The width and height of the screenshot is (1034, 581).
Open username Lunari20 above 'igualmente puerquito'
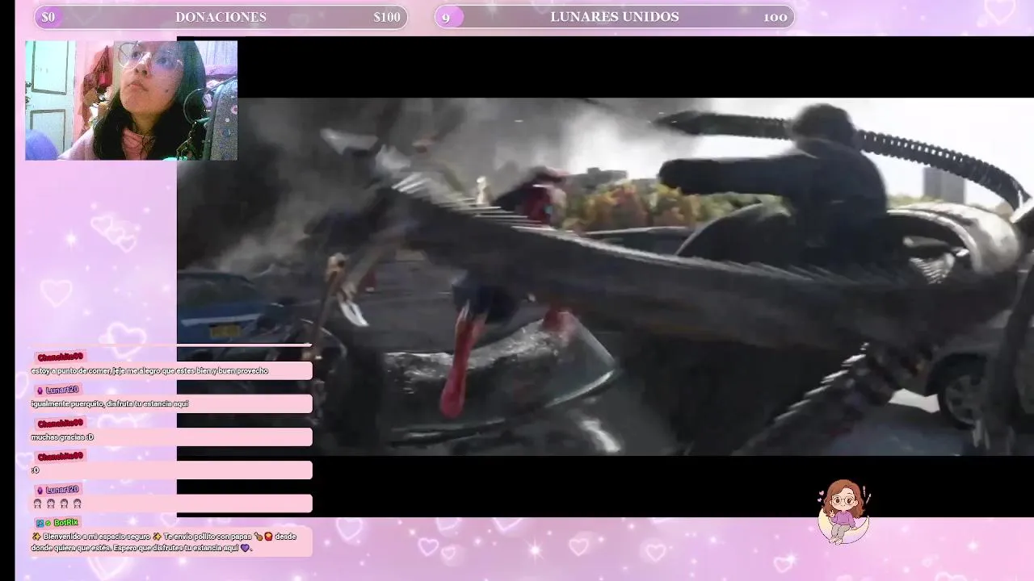[x=62, y=391]
